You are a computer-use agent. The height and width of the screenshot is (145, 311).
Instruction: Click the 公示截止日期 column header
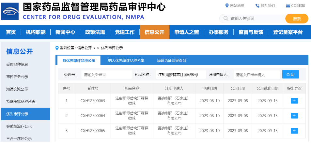pyautogui.click(x=267, y=88)
